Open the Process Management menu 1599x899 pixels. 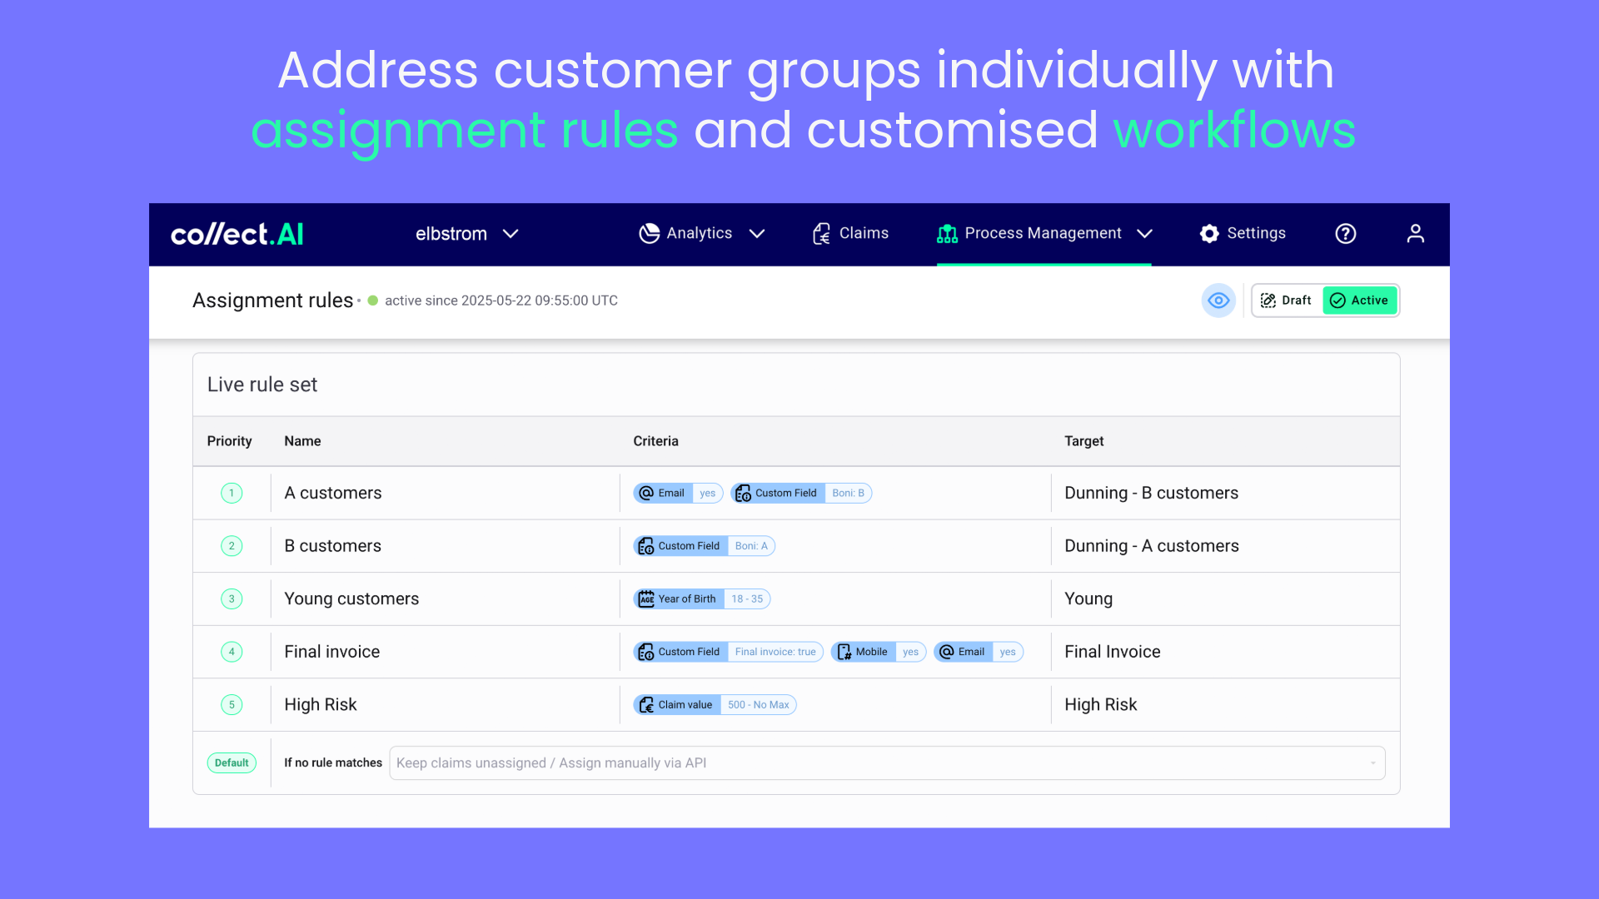[x=1043, y=234]
